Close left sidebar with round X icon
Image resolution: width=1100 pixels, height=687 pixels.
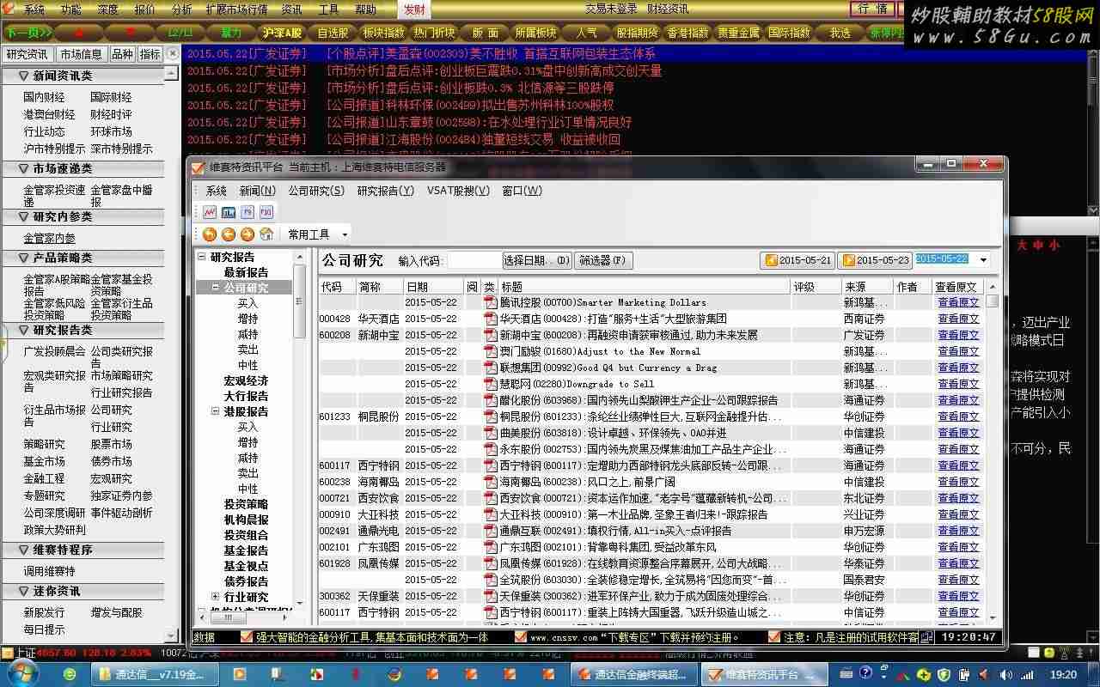[x=173, y=54]
